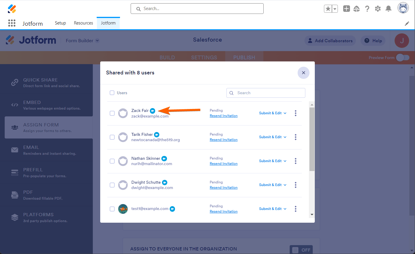Open the Trailhead guidance icon
Viewport: 415px width, 254px height.
(x=356, y=9)
